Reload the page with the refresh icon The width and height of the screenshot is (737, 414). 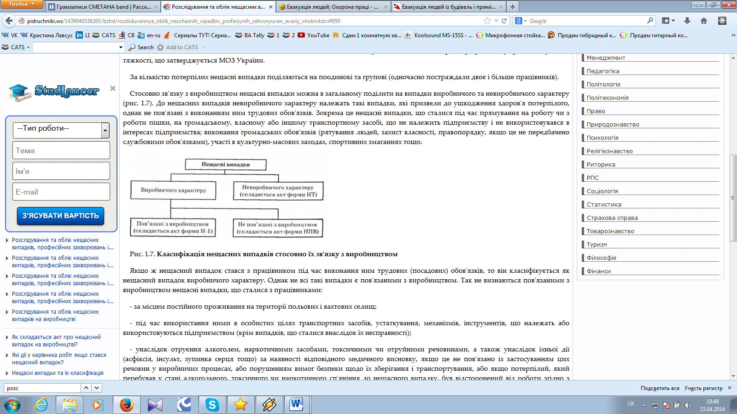pyautogui.click(x=504, y=21)
